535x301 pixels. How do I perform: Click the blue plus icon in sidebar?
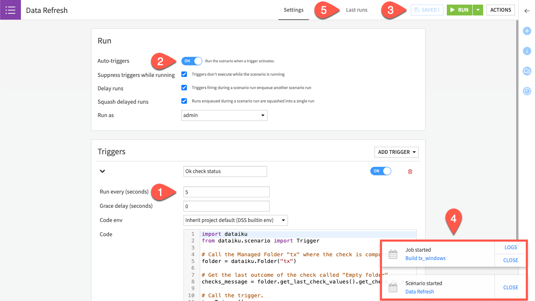tap(527, 31)
